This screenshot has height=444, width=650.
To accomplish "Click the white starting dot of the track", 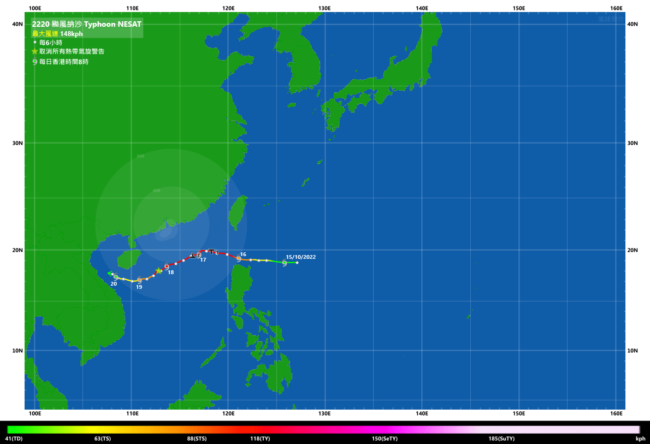I will tap(297, 263).
